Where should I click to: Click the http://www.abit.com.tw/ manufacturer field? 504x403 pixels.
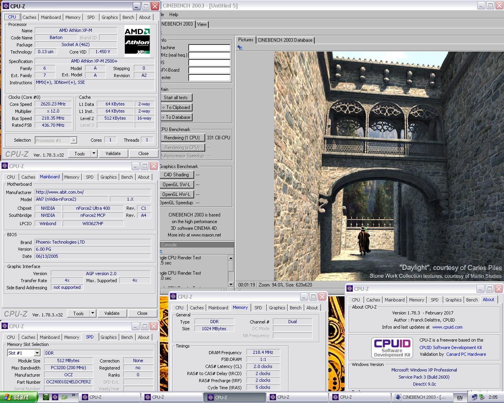click(93, 192)
